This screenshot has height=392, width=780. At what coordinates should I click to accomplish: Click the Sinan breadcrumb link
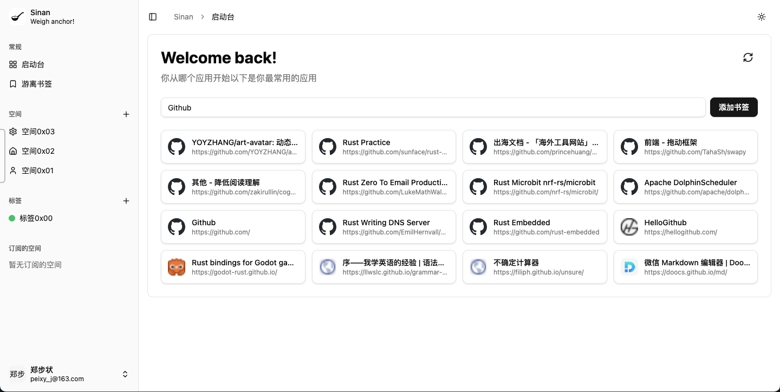point(184,17)
